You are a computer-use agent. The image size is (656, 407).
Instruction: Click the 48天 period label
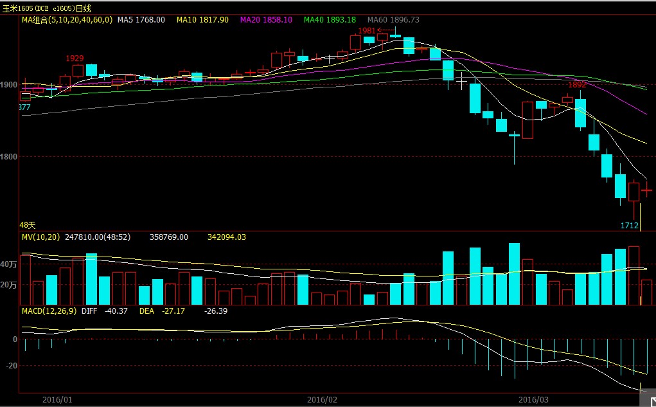coord(28,225)
